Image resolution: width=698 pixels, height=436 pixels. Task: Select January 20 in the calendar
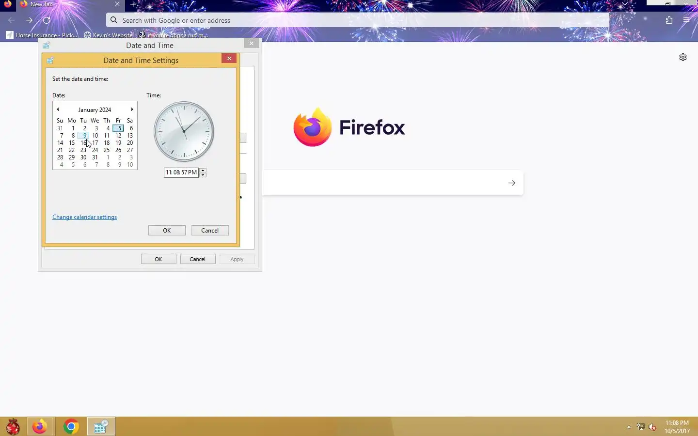(x=130, y=143)
